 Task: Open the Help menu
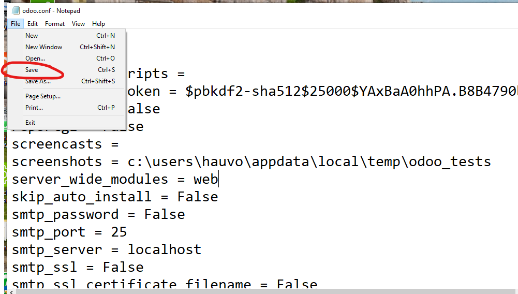coord(98,24)
